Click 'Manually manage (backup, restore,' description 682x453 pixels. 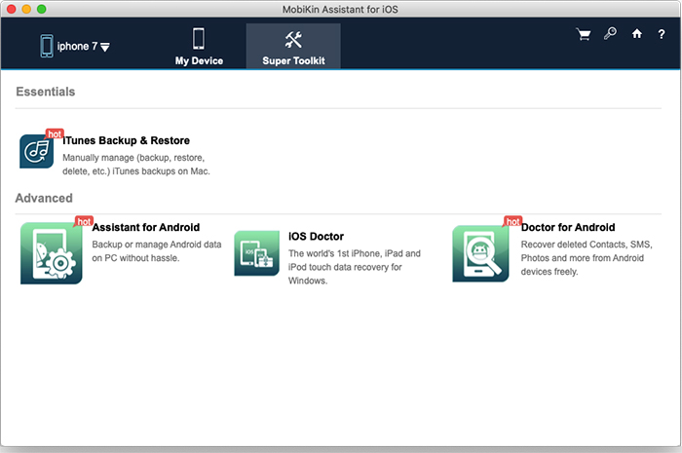point(133,158)
